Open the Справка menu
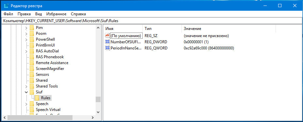303x122 pixels. [x=78, y=14]
